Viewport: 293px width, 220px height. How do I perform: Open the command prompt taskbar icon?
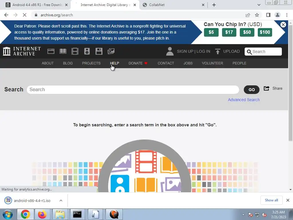pyautogui.click(x=77, y=214)
